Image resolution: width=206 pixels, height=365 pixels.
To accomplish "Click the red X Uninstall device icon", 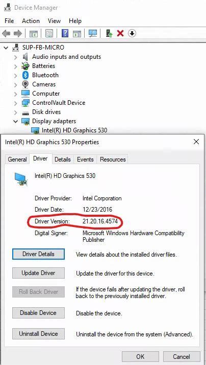I will click(120, 34).
